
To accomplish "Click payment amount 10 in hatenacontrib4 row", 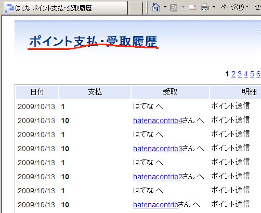I will pyautogui.click(x=65, y=121).
